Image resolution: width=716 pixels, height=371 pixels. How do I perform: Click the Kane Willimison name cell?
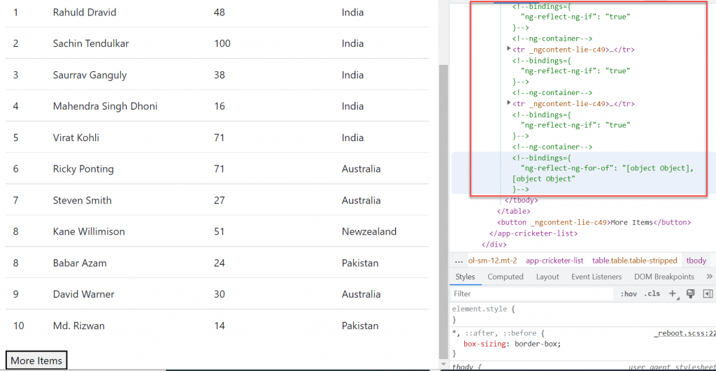pyautogui.click(x=89, y=231)
